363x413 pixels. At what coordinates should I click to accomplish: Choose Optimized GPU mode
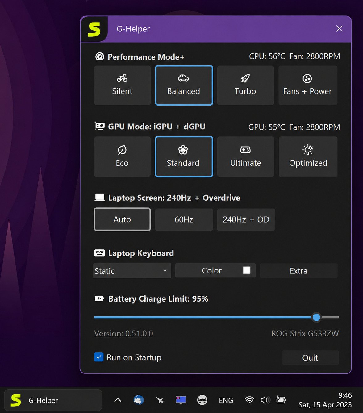click(308, 156)
